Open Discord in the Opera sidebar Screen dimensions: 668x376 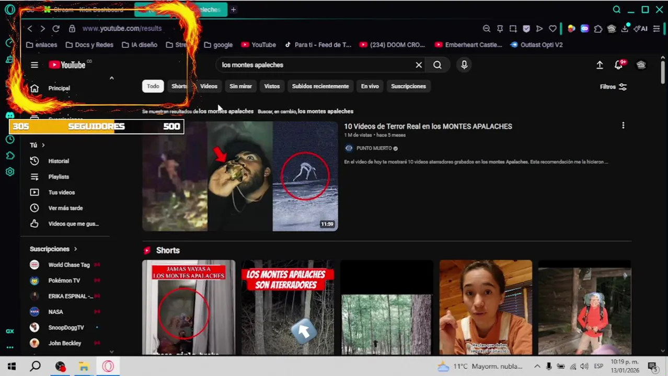(x=10, y=115)
